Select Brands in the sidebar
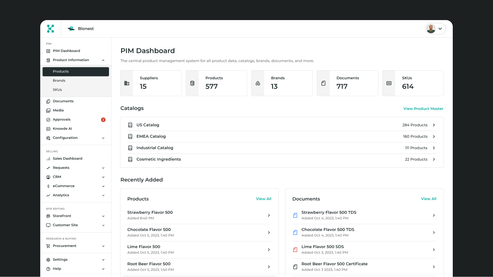Viewport: 493px width, 277px height. tap(59, 81)
